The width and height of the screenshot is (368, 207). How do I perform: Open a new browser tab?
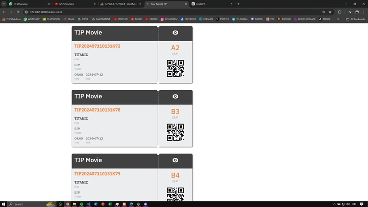click(x=238, y=4)
